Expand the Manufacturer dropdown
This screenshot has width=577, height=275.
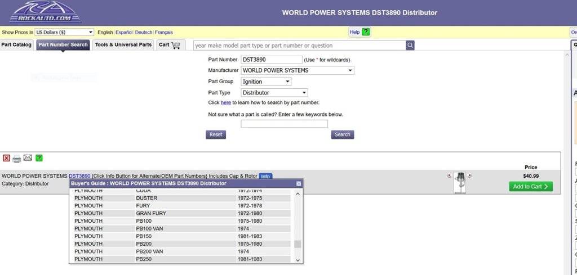tap(298, 70)
